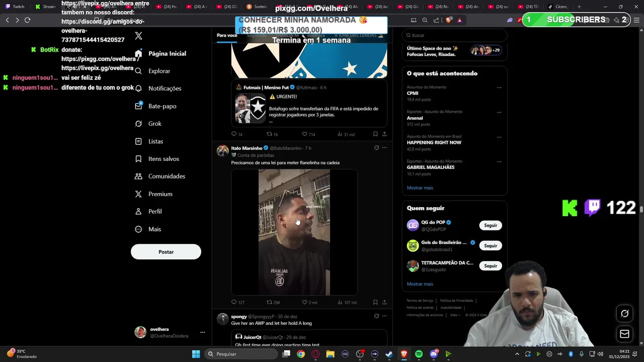This screenshot has height=362, width=644.
Task: Click the X logo in sidebar
Action: point(139,36)
